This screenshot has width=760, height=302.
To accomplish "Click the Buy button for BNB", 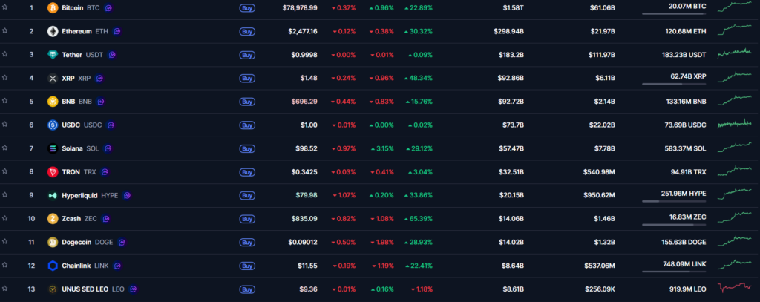I will (x=247, y=102).
